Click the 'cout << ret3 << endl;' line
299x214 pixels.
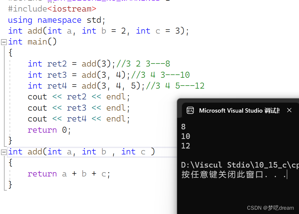[x=79, y=108]
